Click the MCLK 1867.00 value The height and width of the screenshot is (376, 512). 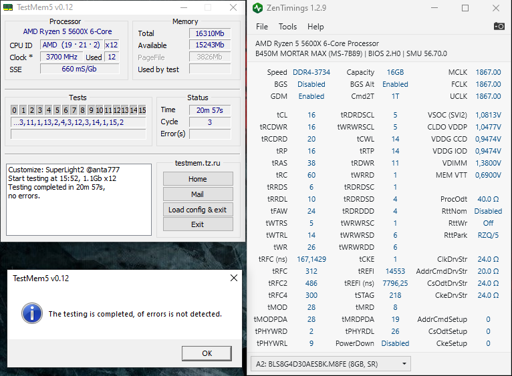coord(488,72)
